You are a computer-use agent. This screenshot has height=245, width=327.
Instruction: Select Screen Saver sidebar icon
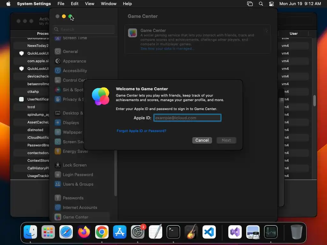tap(58, 142)
